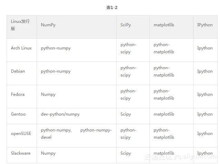This screenshot has height=164, width=220.
Task: Click the Slackware row label
Action: [x=21, y=153]
